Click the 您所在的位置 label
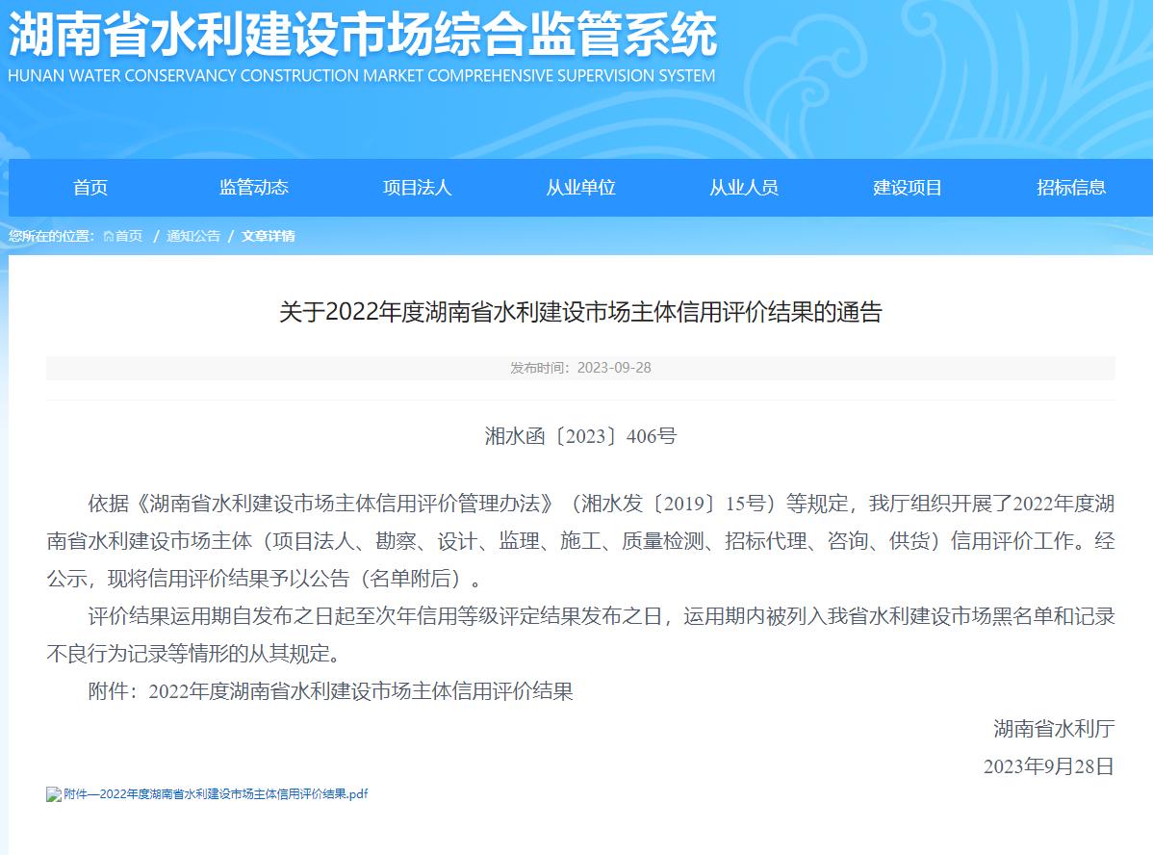This screenshot has height=855, width=1153. tap(51, 236)
